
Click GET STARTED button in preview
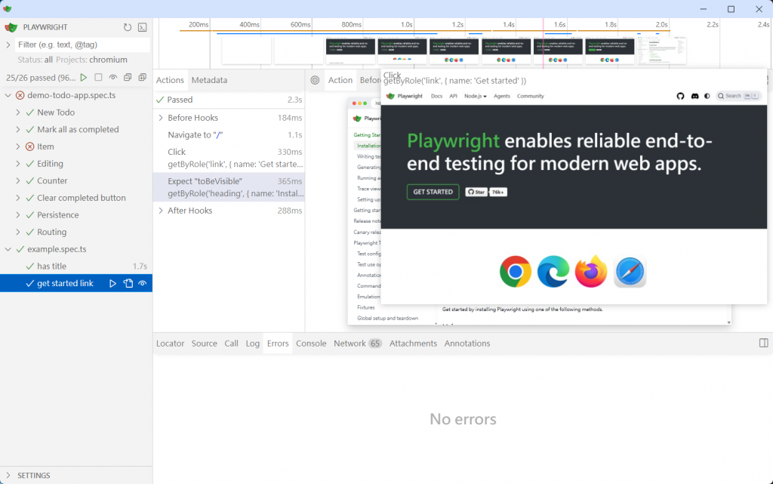pos(433,192)
